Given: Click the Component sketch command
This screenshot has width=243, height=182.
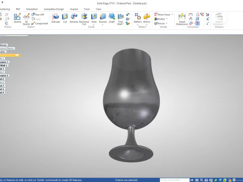Looking at the screenshot, I should point(40,23).
